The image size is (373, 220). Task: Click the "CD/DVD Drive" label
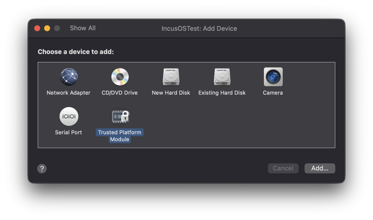(x=120, y=93)
